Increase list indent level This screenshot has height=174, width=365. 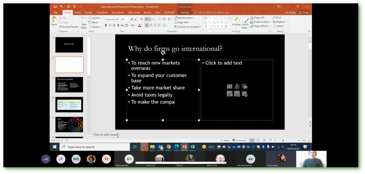pos(164,19)
